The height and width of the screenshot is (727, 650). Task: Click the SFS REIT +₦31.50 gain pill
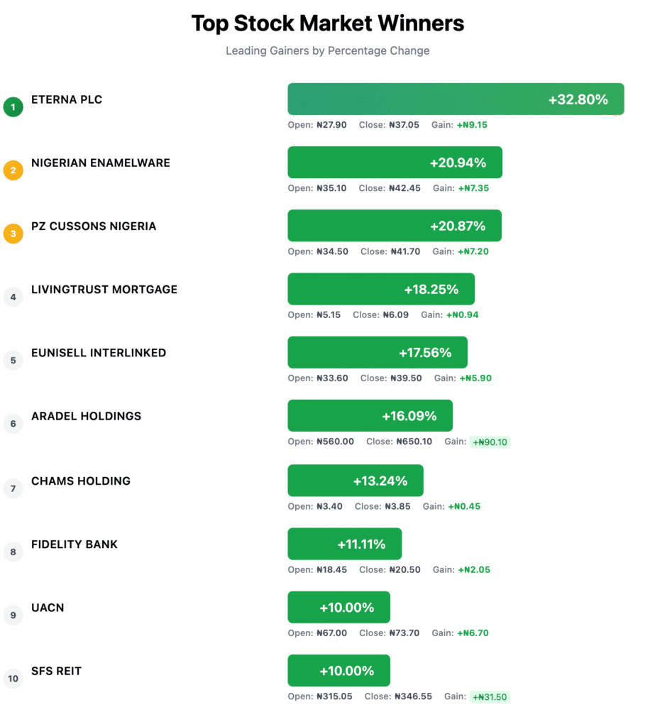click(x=491, y=697)
